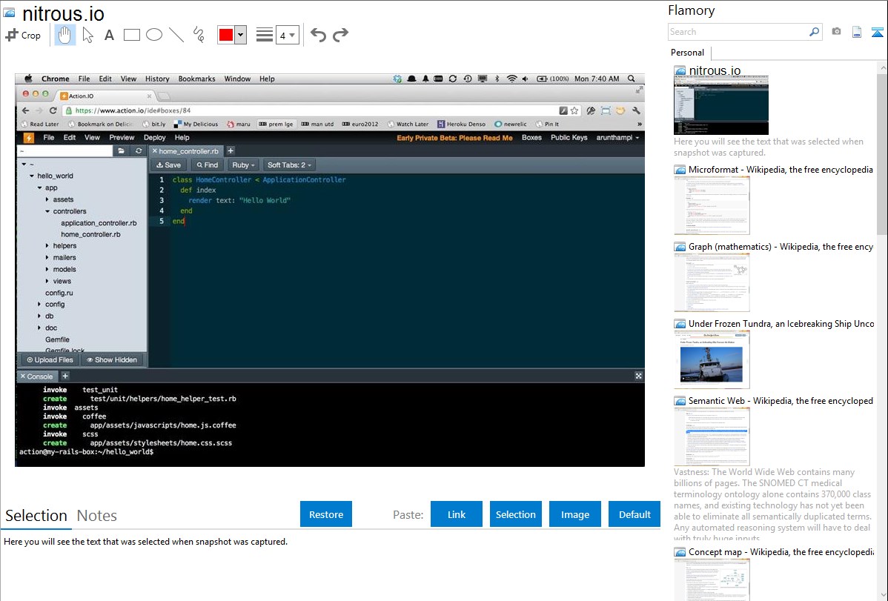Open the nitrous.io snapshot thumbnail
Viewport: 888px width, 601px height.
(721, 105)
